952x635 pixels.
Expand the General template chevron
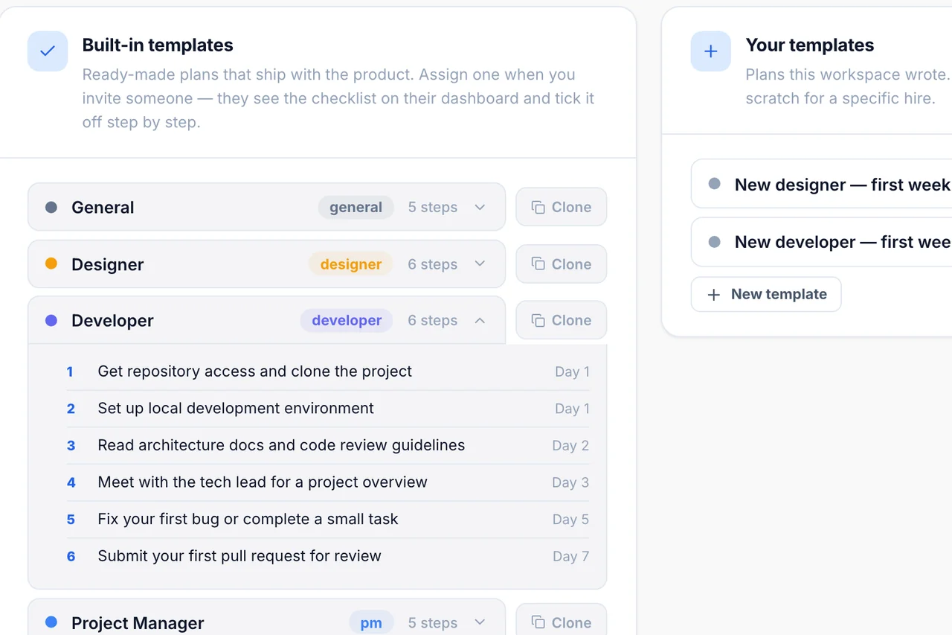(480, 207)
